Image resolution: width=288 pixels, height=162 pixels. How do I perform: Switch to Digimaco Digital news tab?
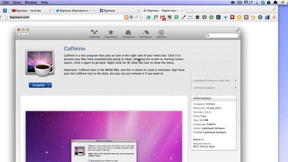[x=163, y=11]
